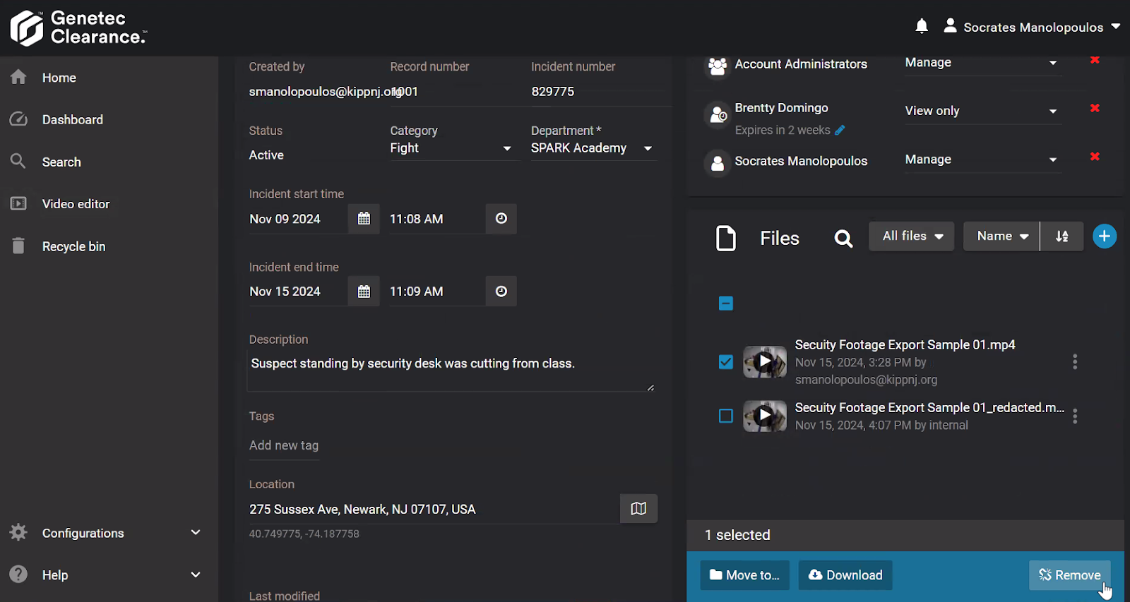This screenshot has width=1130, height=602.
Task: Open Recycle bin from sidebar
Action: (73, 246)
